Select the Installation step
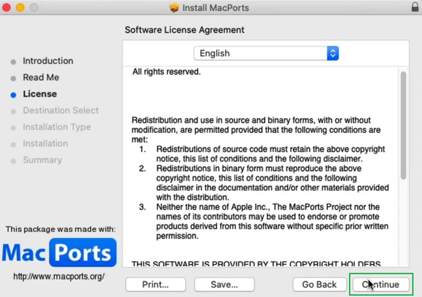 pos(45,144)
